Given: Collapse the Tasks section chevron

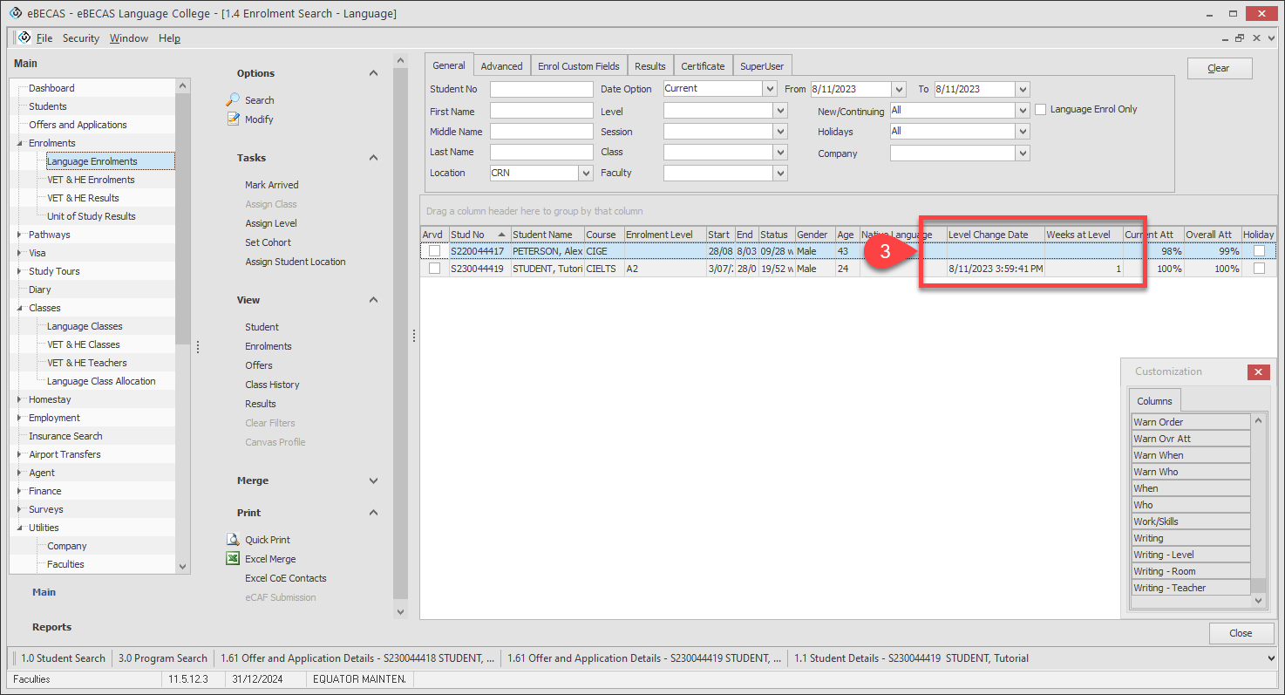Looking at the screenshot, I should coord(374,158).
